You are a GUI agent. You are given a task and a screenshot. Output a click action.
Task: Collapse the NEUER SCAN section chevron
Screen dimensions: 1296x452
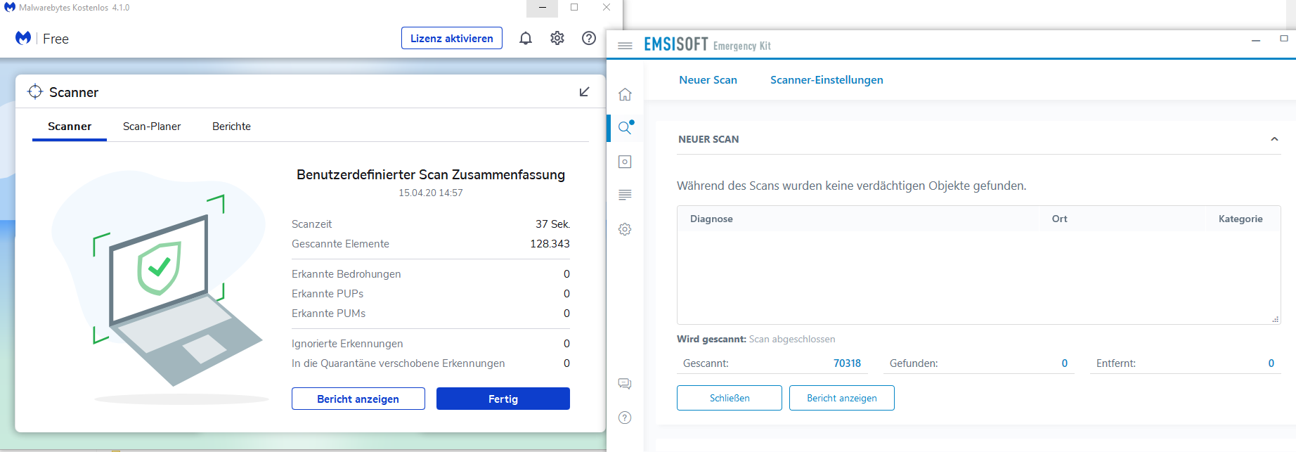[x=1274, y=139]
